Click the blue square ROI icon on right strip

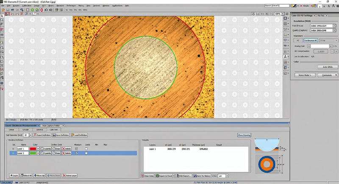click(285, 18)
